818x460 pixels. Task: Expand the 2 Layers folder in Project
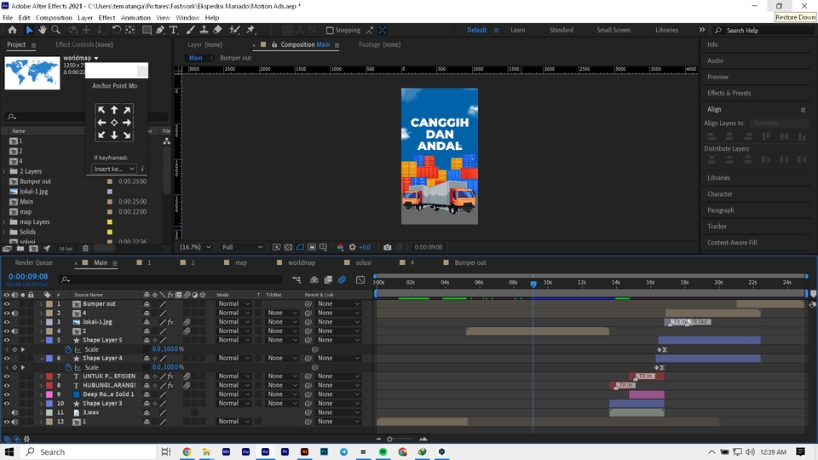[x=4, y=171]
